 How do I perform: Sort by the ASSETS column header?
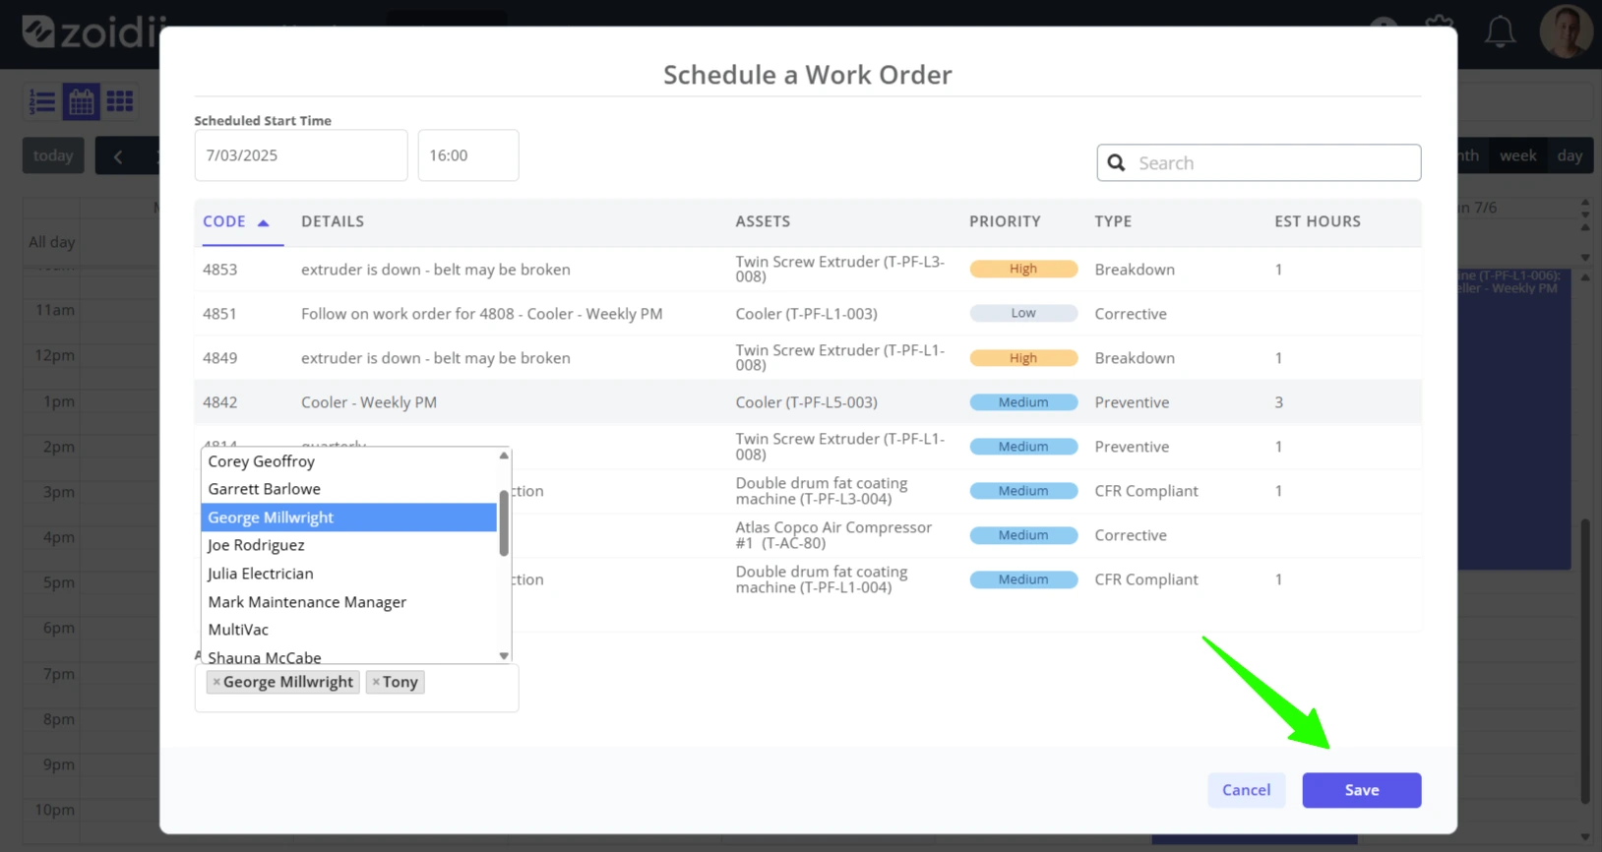[763, 221]
